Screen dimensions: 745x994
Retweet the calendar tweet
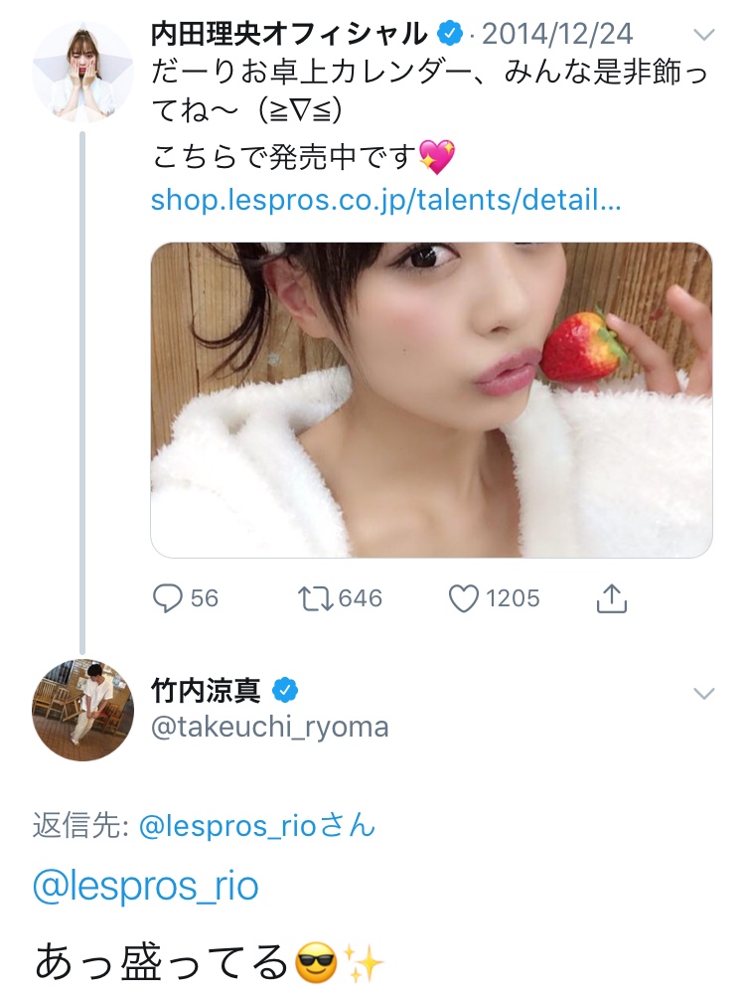[x=316, y=598]
